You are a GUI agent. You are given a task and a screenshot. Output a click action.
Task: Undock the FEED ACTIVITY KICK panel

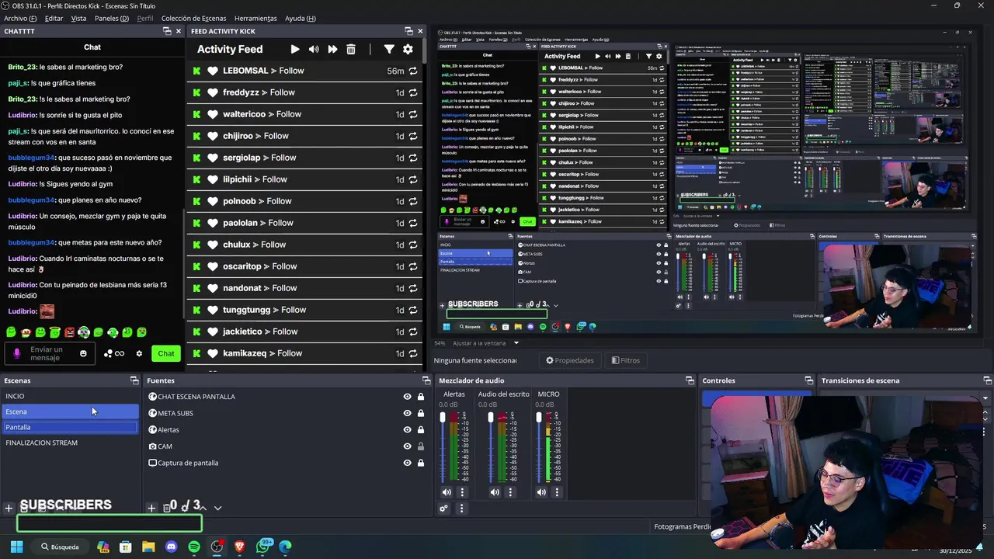(409, 31)
